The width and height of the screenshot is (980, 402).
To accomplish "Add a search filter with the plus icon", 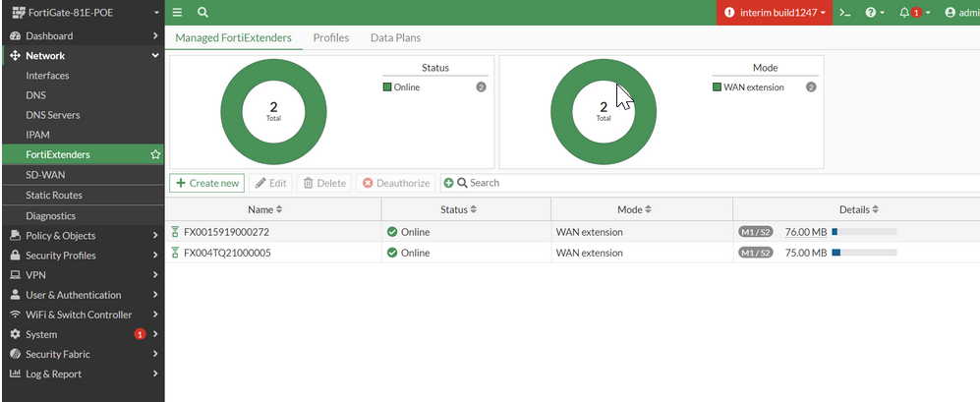I will click(x=449, y=183).
